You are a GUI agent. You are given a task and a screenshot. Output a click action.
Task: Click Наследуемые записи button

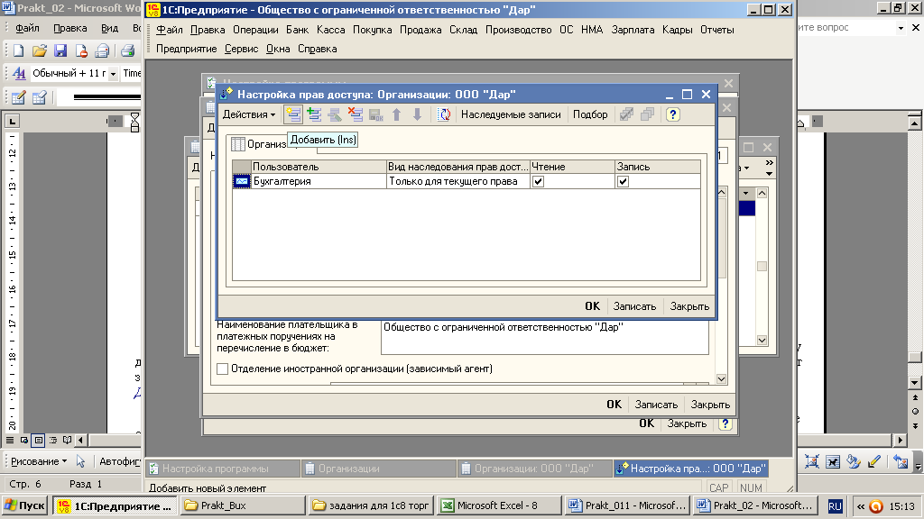click(x=511, y=114)
